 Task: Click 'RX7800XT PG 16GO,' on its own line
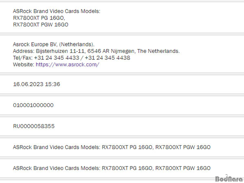[x=39, y=18]
